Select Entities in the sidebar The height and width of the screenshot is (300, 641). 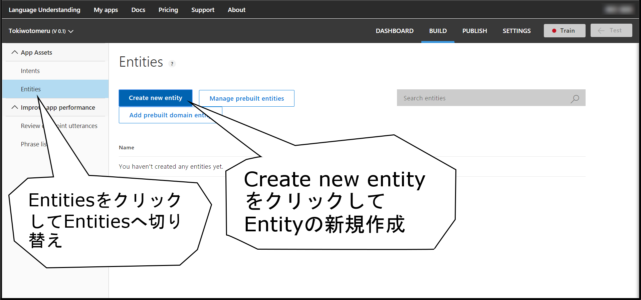[55, 89]
